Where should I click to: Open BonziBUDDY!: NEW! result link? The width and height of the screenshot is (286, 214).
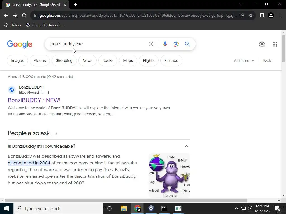click(34, 100)
